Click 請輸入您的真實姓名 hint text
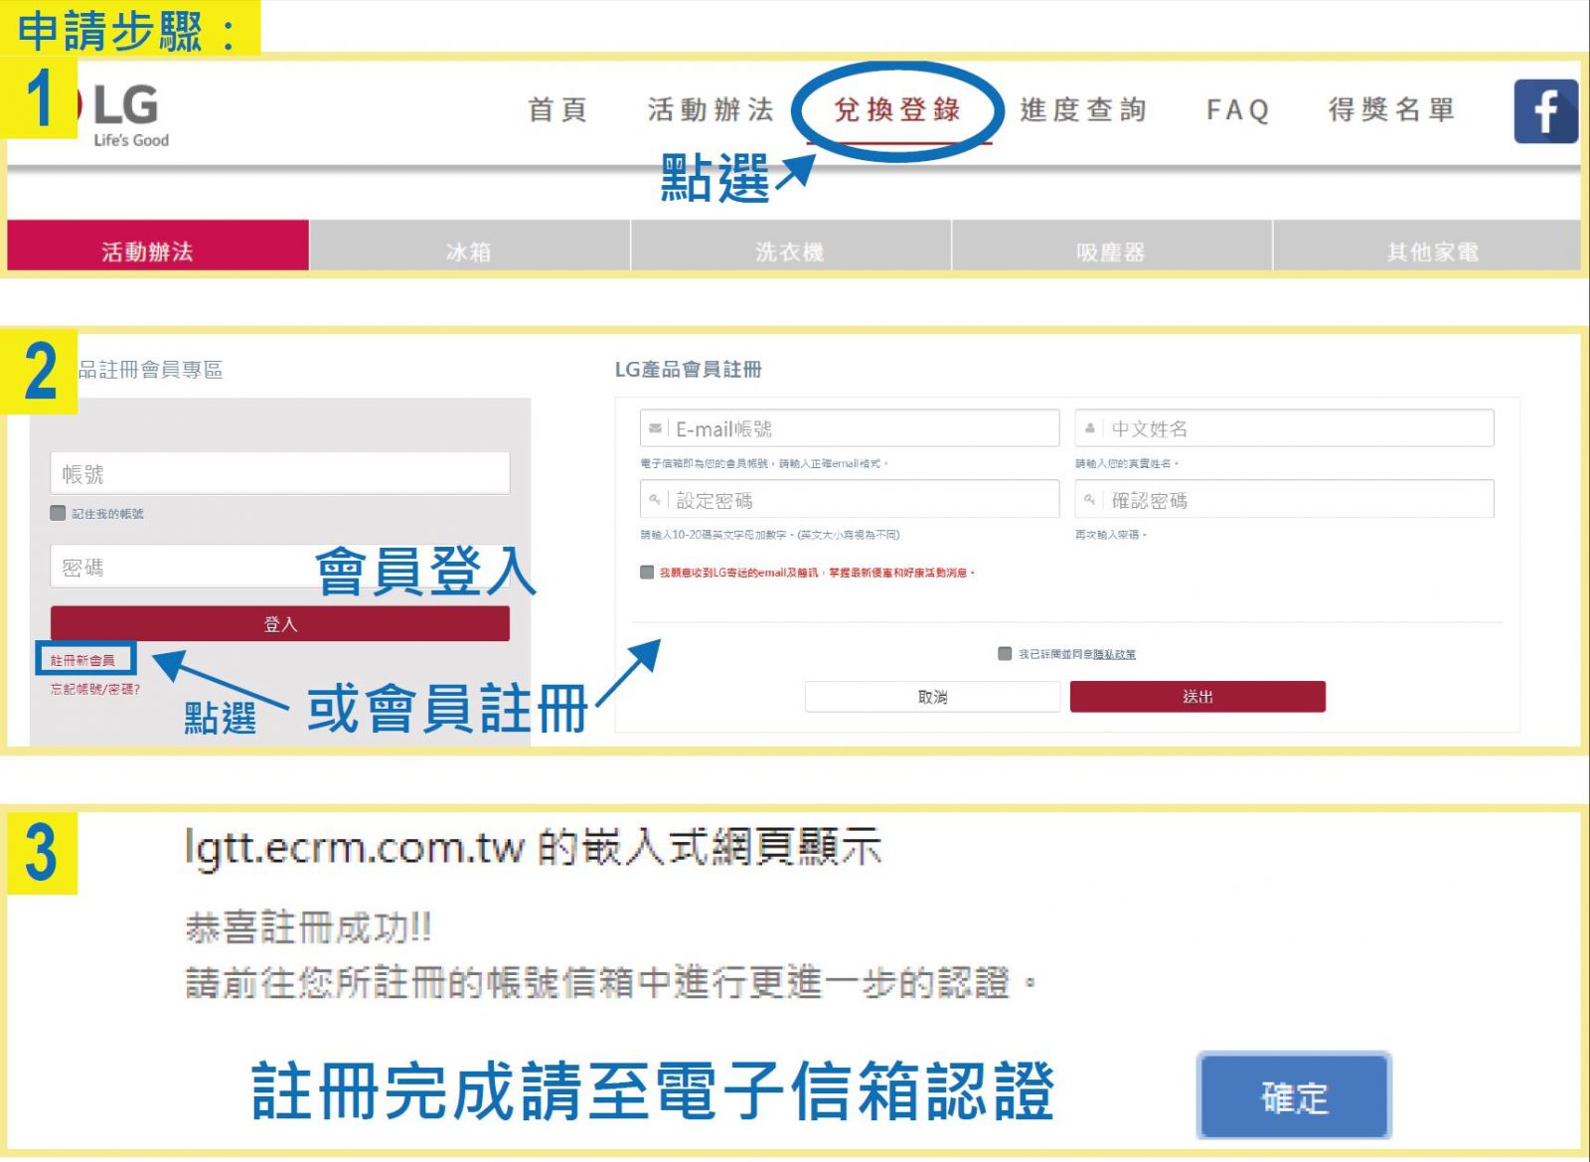The image size is (1590, 1162). pos(1127,463)
